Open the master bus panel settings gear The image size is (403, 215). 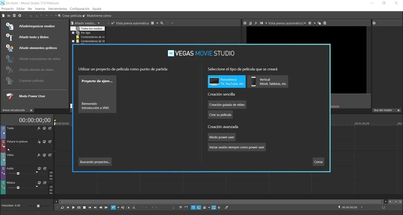[374, 23]
